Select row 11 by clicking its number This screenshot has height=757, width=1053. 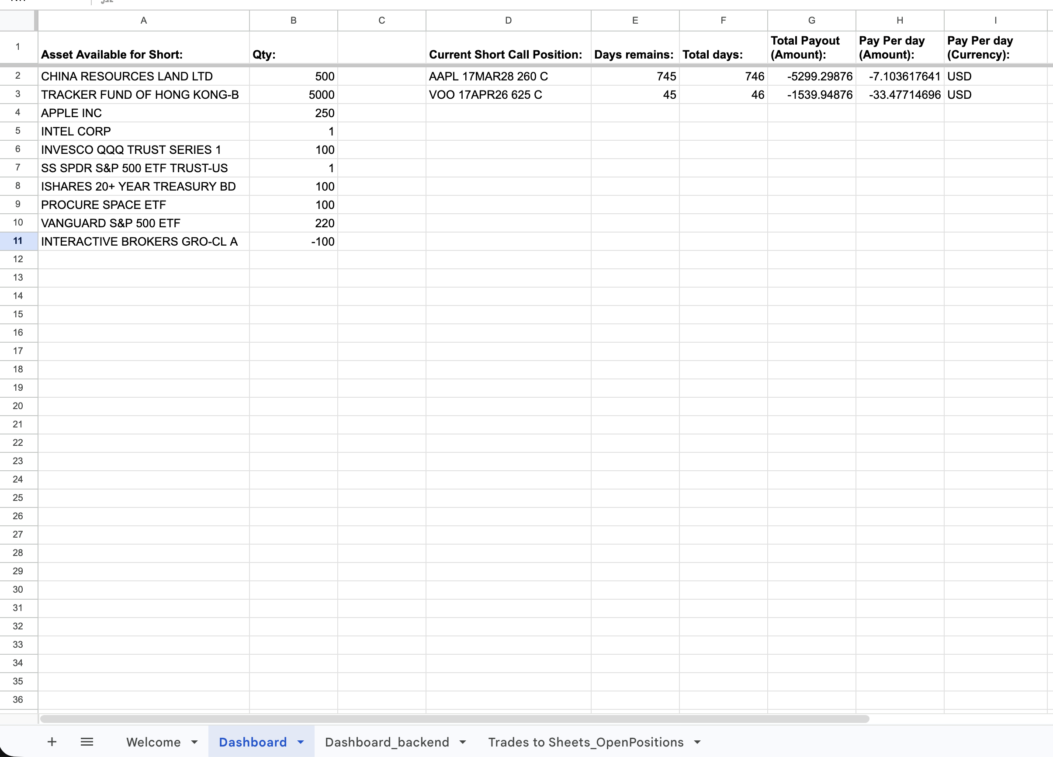(18, 241)
